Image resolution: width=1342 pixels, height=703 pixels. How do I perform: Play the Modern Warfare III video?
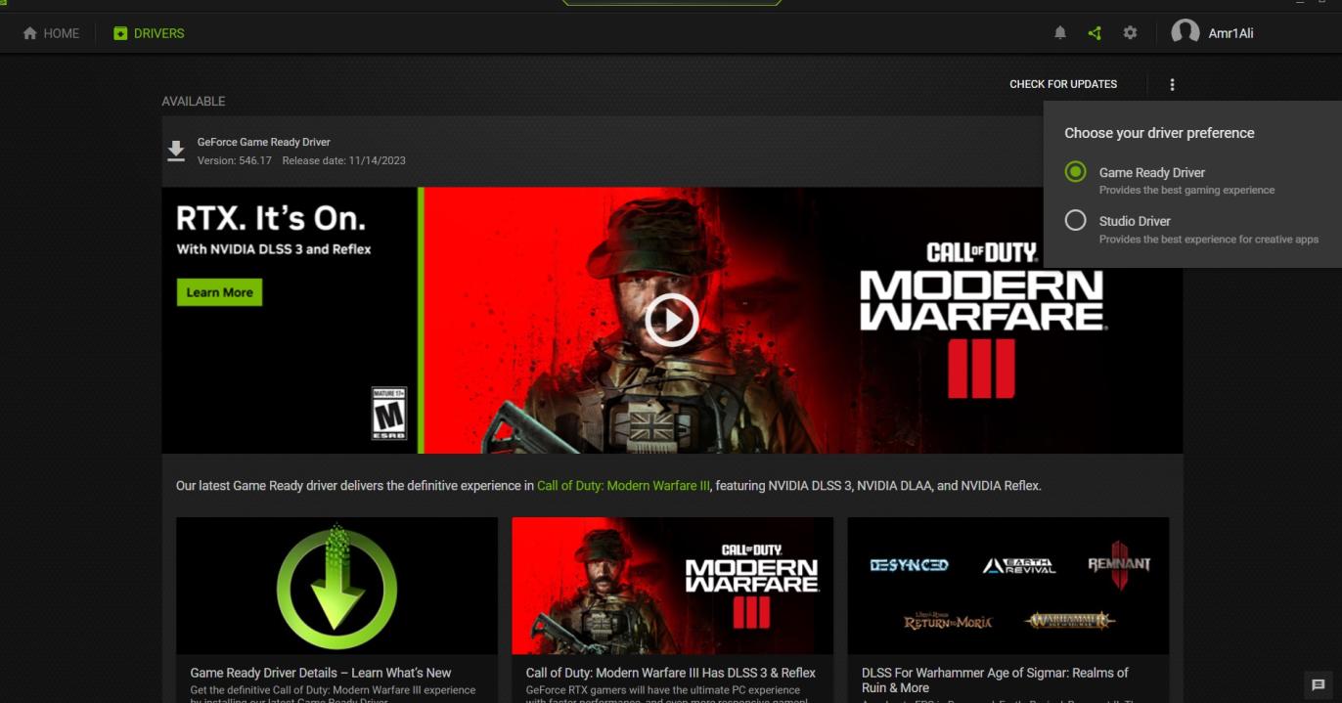click(671, 320)
